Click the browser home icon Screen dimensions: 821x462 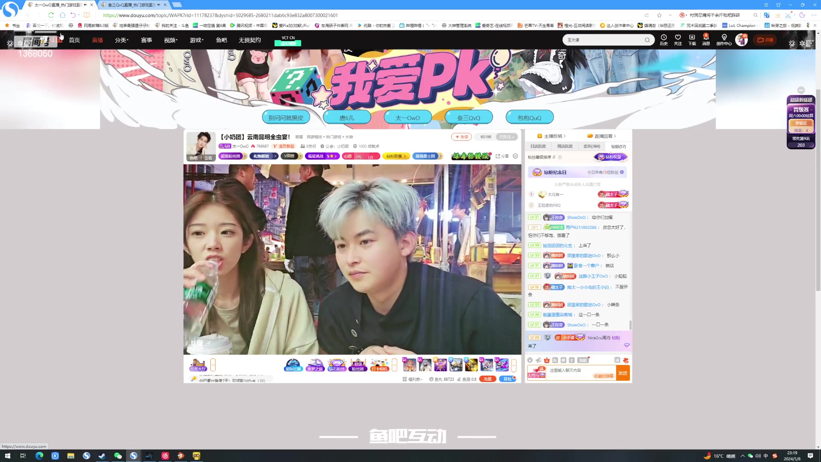62,15
